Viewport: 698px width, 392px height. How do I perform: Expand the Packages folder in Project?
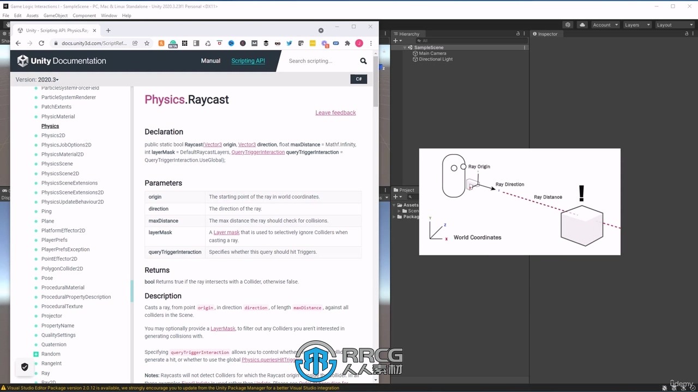pos(395,217)
